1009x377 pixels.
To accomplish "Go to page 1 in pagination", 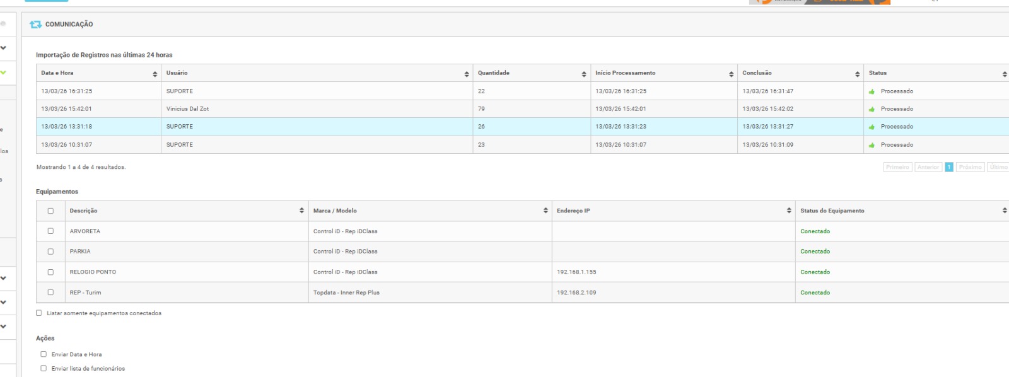I will 948,167.
